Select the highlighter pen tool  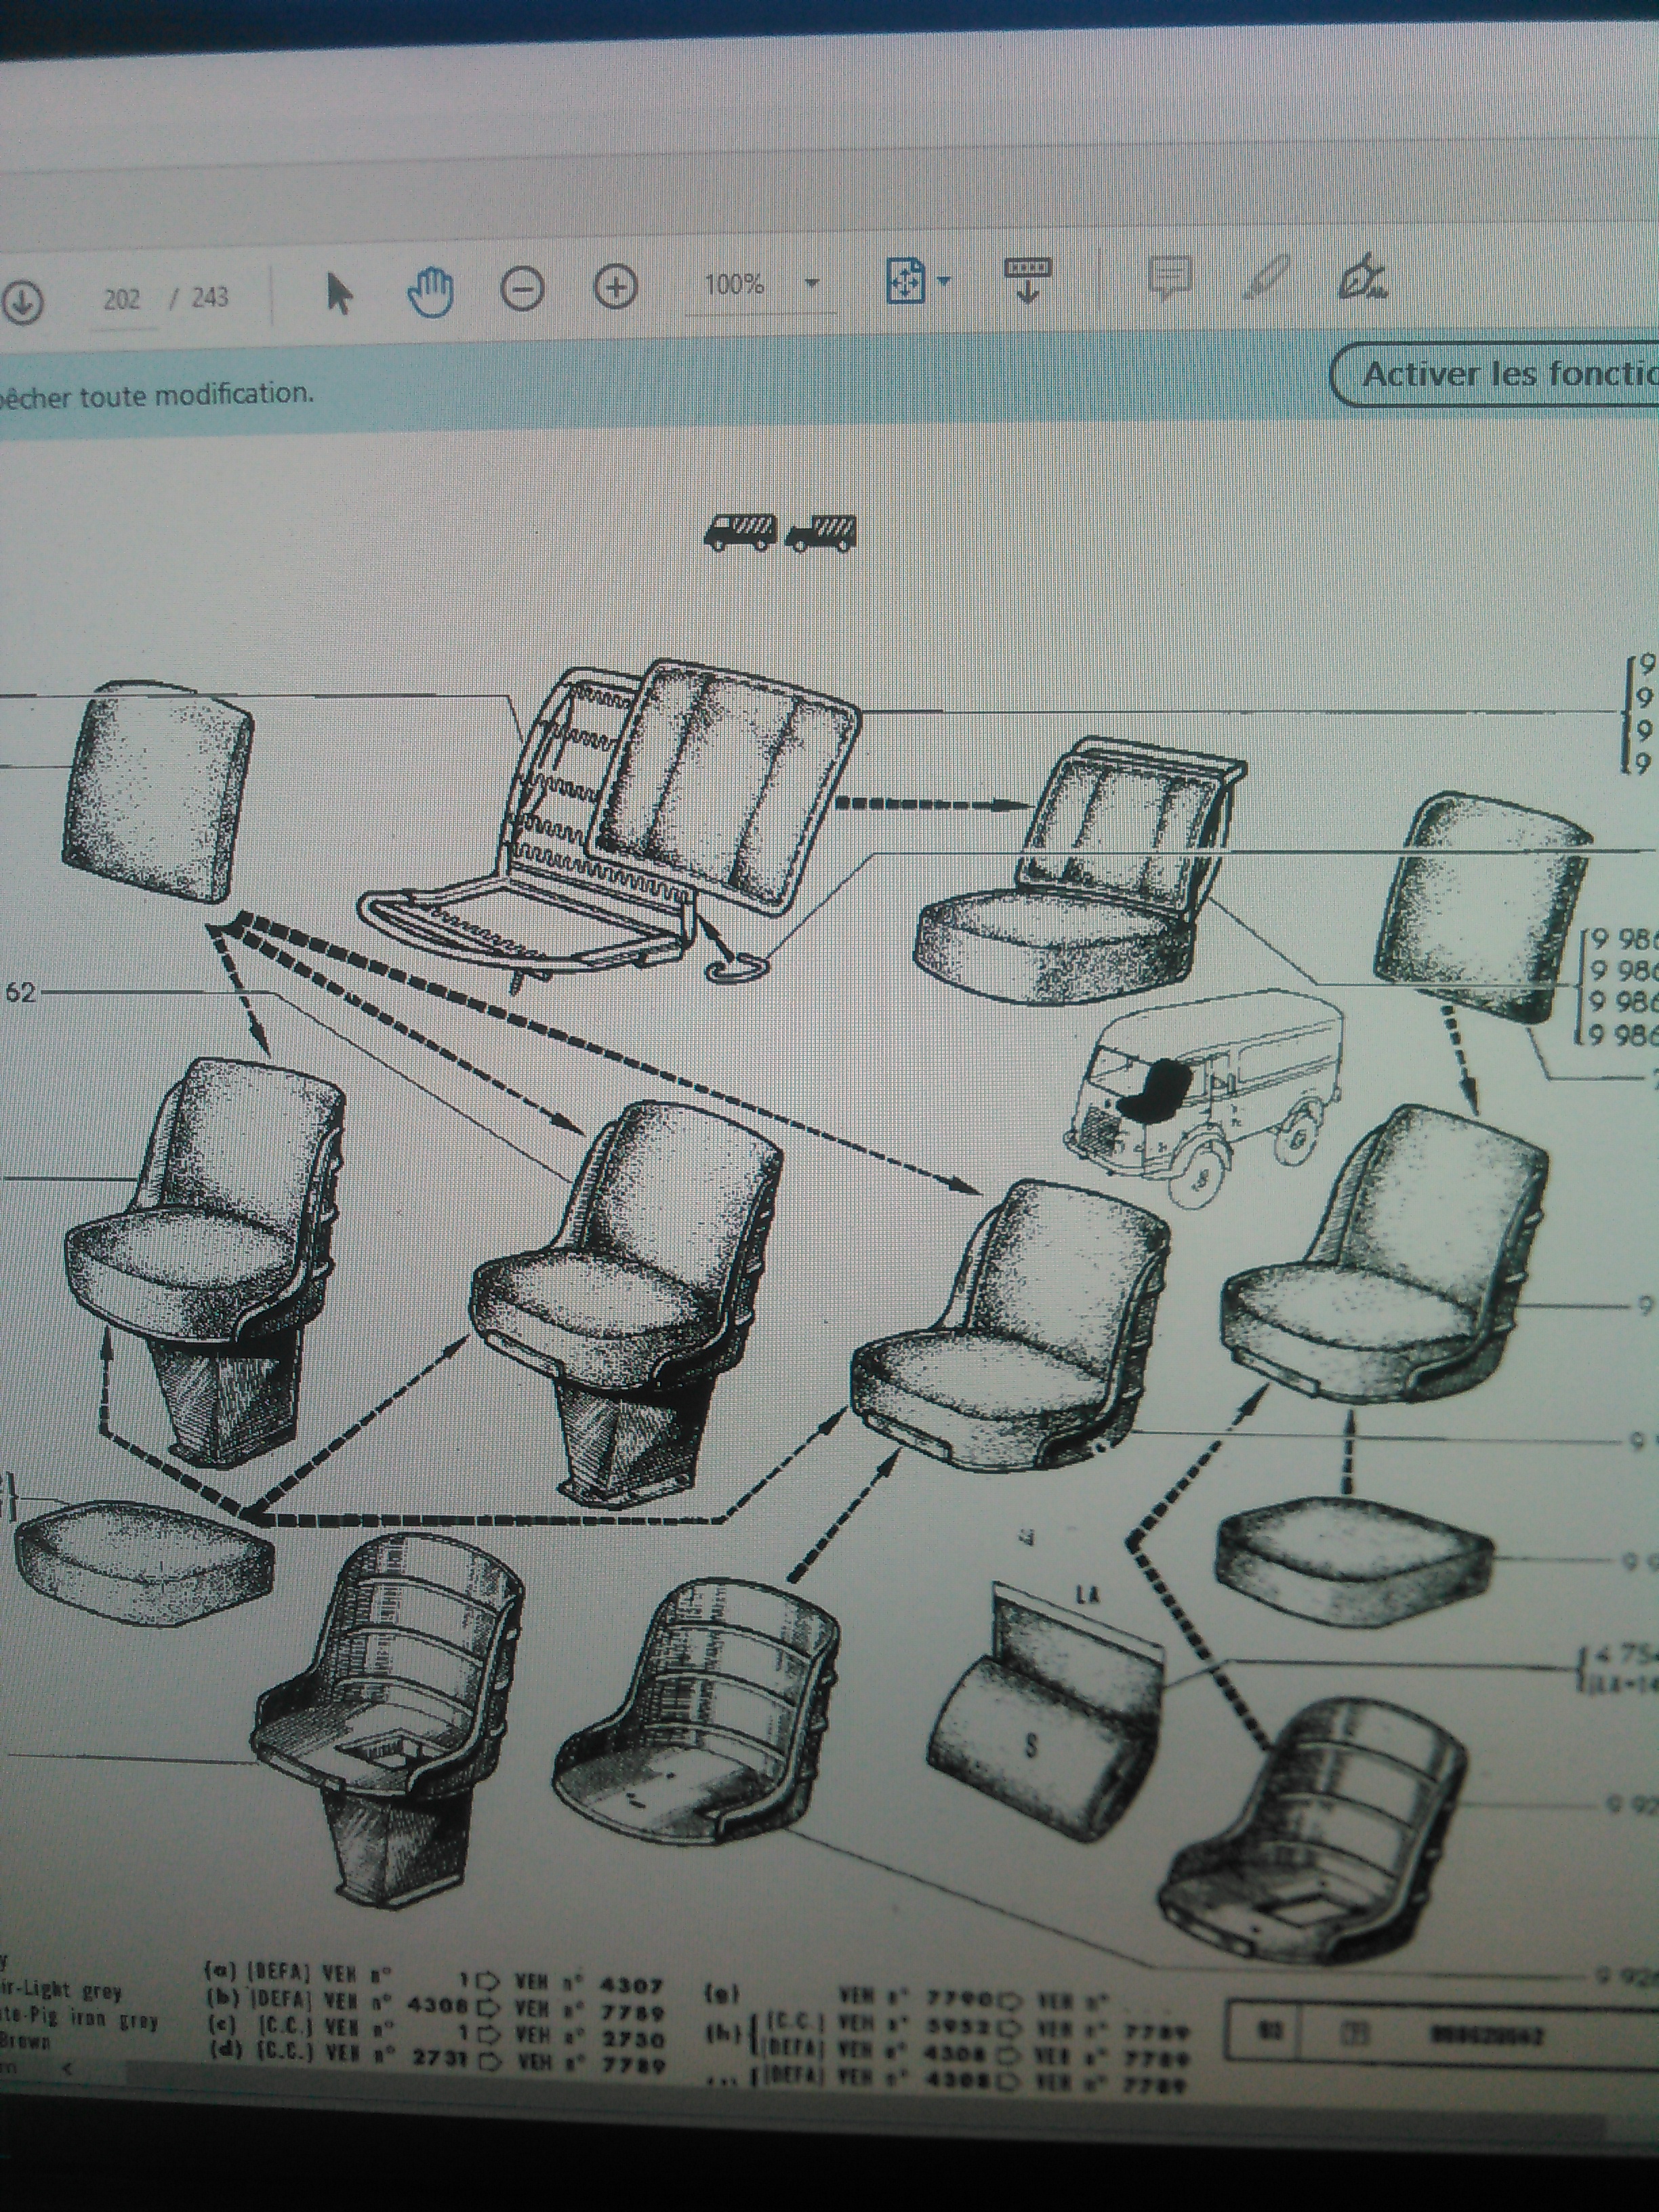click(x=1265, y=276)
